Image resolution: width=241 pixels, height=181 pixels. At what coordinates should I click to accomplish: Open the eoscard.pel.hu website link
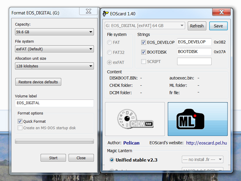click(x=206, y=143)
